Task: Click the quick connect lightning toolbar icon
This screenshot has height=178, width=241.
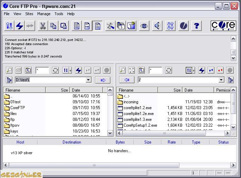Action: click(x=20, y=26)
